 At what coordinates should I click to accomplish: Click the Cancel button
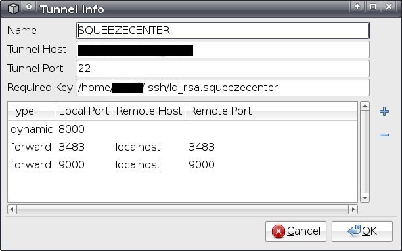296,231
